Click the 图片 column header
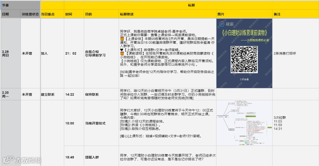The image size is (319, 166). coord(244,14)
